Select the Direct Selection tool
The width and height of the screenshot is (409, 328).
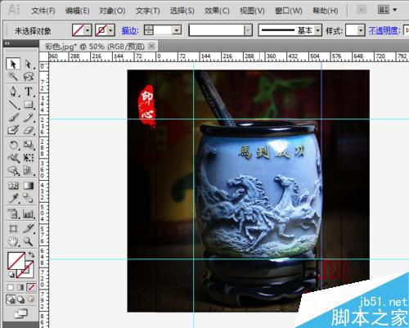(x=29, y=64)
